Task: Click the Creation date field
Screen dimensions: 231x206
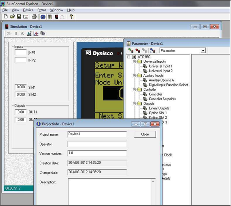Action: click(x=97, y=163)
